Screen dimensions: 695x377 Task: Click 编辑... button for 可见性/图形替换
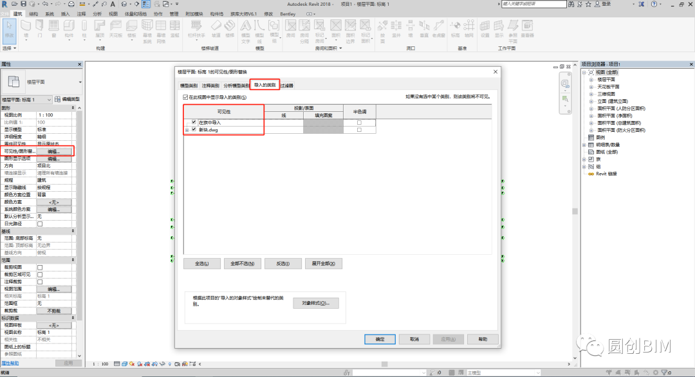(54, 152)
